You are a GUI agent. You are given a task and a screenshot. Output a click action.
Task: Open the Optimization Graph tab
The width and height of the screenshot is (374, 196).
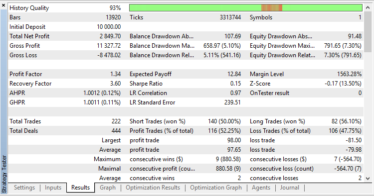pos(216,188)
